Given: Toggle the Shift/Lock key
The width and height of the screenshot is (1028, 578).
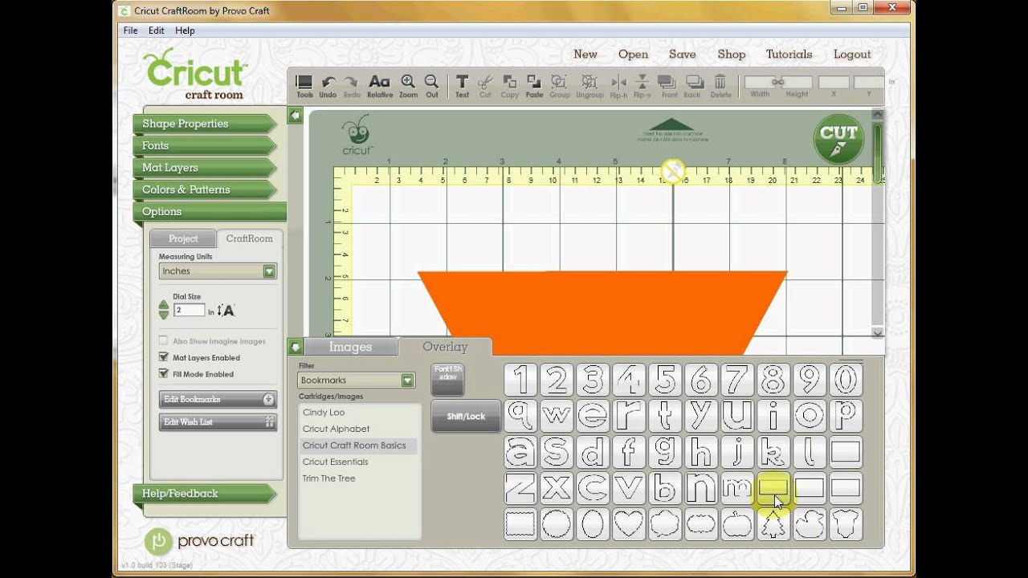Looking at the screenshot, I should [x=466, y=416].
